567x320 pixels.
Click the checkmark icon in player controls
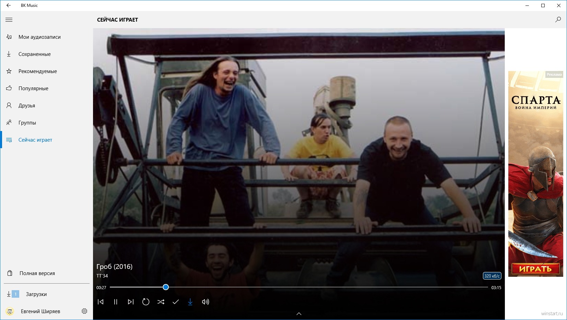point(176,302)
